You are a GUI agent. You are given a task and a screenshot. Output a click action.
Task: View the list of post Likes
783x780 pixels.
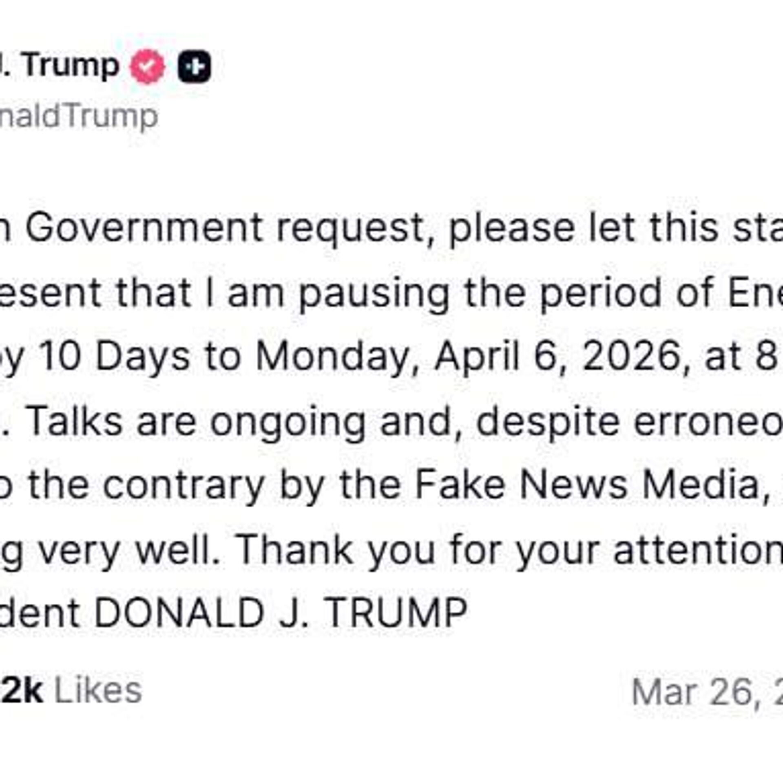(x=20, y=690)
